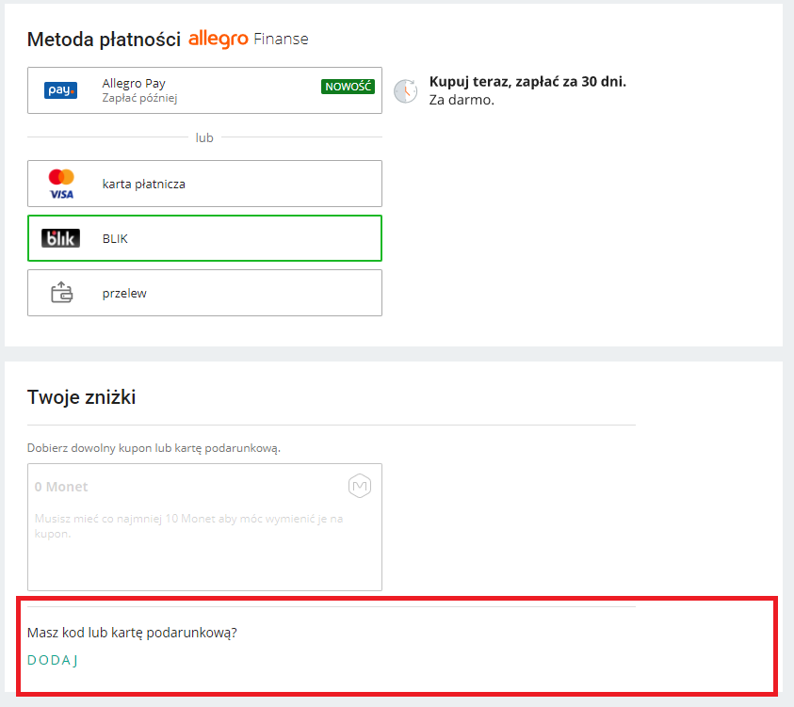The image size is (794, 707).
Task: Click the 0 Monet coupon card
Action: [204, 527]
